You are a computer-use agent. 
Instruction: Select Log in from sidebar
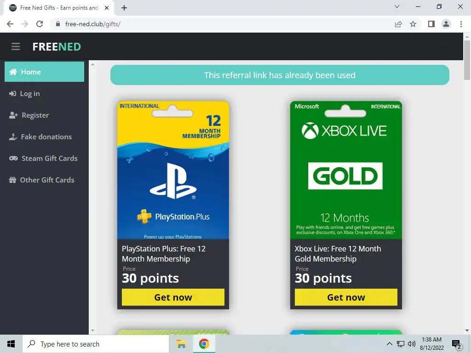pos(45,94)
